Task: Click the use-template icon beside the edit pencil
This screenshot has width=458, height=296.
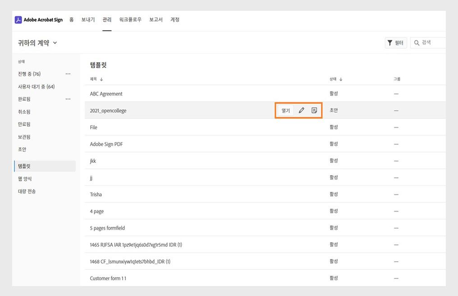Action: click(314, 110)
